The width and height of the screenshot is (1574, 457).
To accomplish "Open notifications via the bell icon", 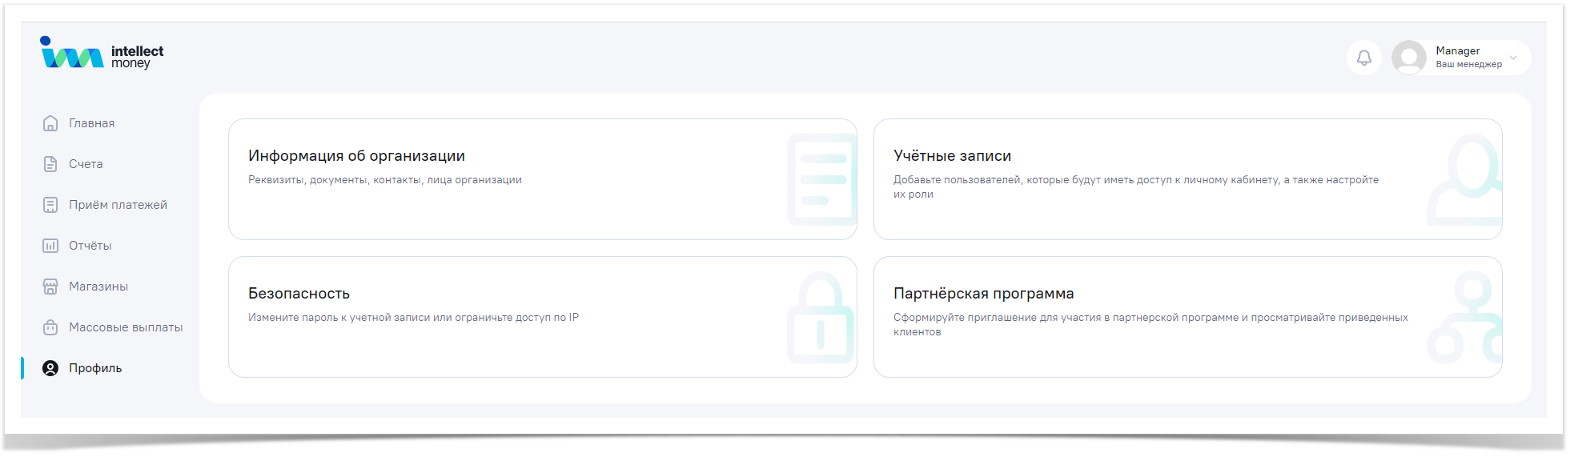I will point(1363,58).
